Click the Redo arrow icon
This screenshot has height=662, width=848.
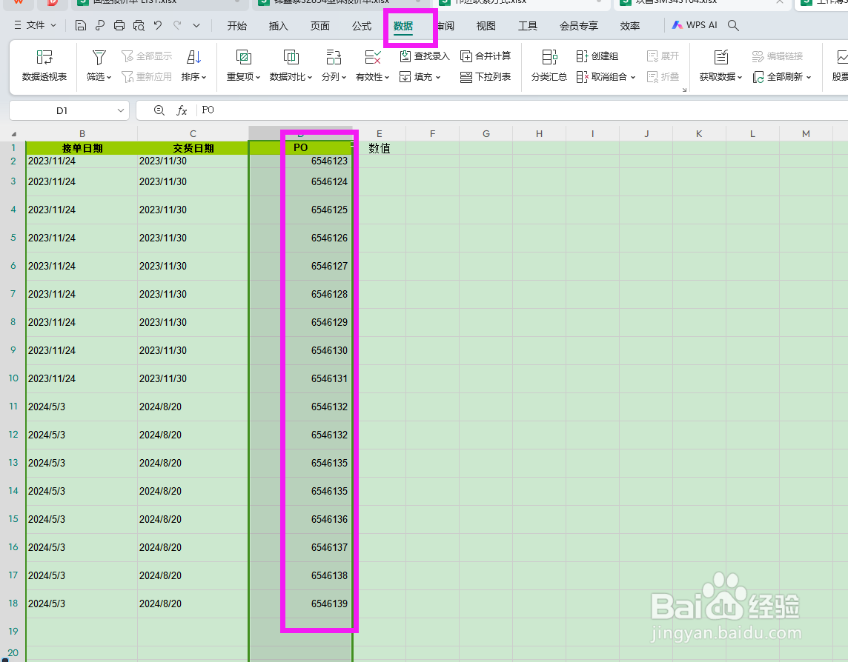tap(177, 25)
